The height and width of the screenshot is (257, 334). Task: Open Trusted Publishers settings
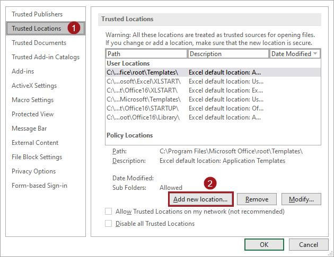pyautogui.click(x=37, y=14)
